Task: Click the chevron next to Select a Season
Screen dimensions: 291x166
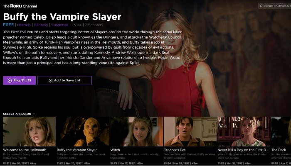Action: tap(34, 114)
